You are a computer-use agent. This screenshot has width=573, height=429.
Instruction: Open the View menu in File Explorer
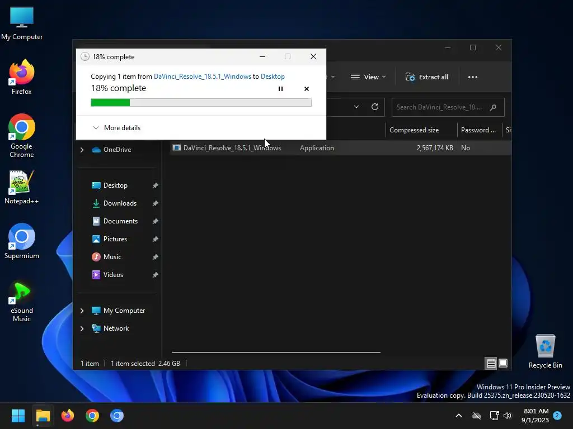click(x=368, y=77)
